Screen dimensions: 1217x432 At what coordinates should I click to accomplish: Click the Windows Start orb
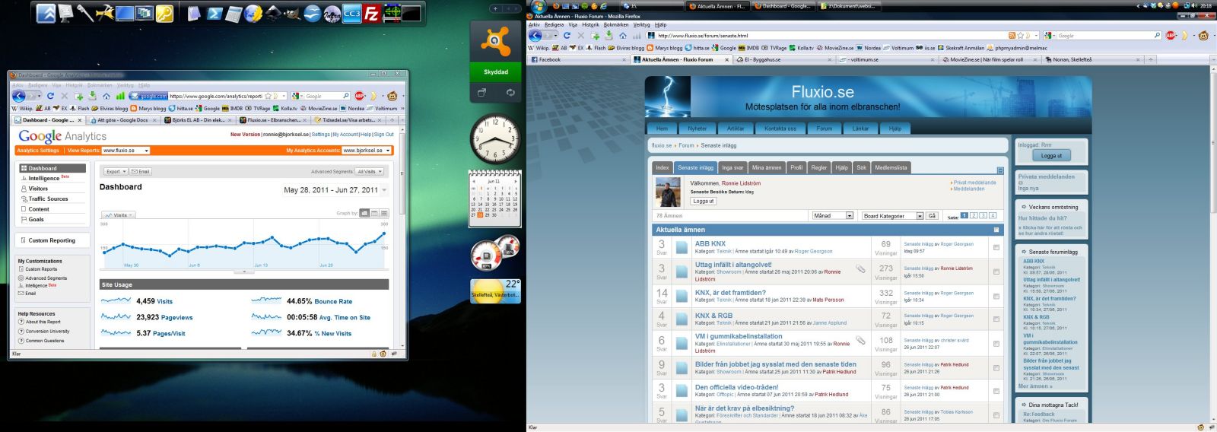[539, 7]
